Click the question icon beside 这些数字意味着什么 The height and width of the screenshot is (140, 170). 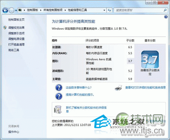[59, 88]
